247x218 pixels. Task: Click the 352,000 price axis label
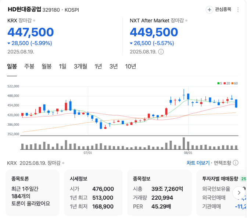pyautogui.click(x=13, y=134)
